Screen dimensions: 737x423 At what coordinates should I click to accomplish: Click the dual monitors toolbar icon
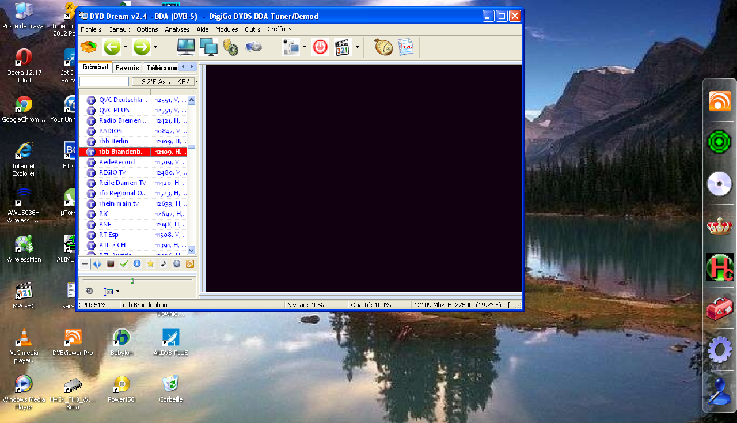coord(208,47)
